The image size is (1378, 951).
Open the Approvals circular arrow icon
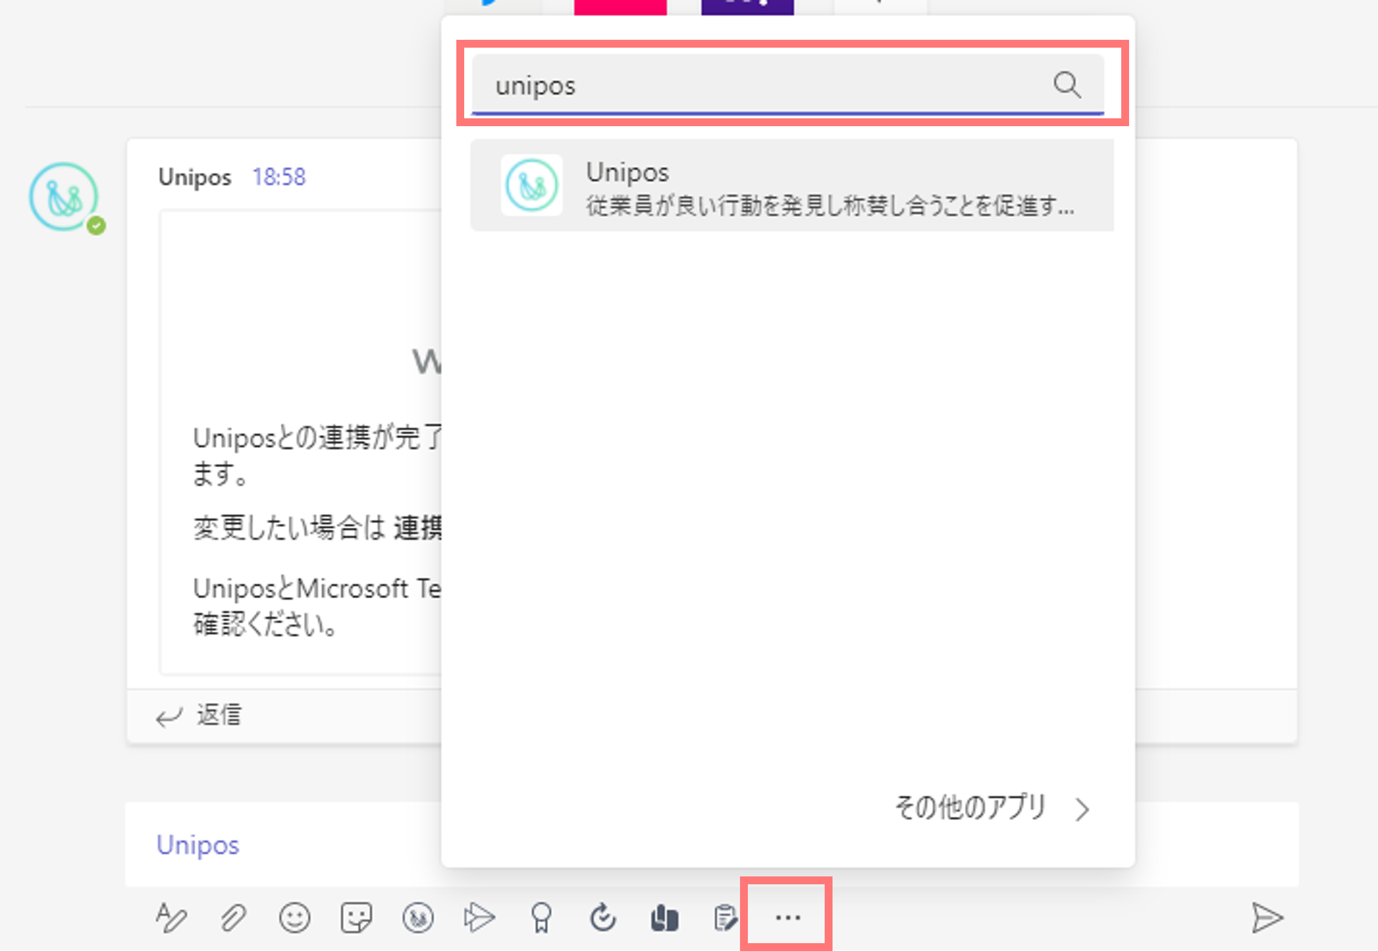click(603, 917)
